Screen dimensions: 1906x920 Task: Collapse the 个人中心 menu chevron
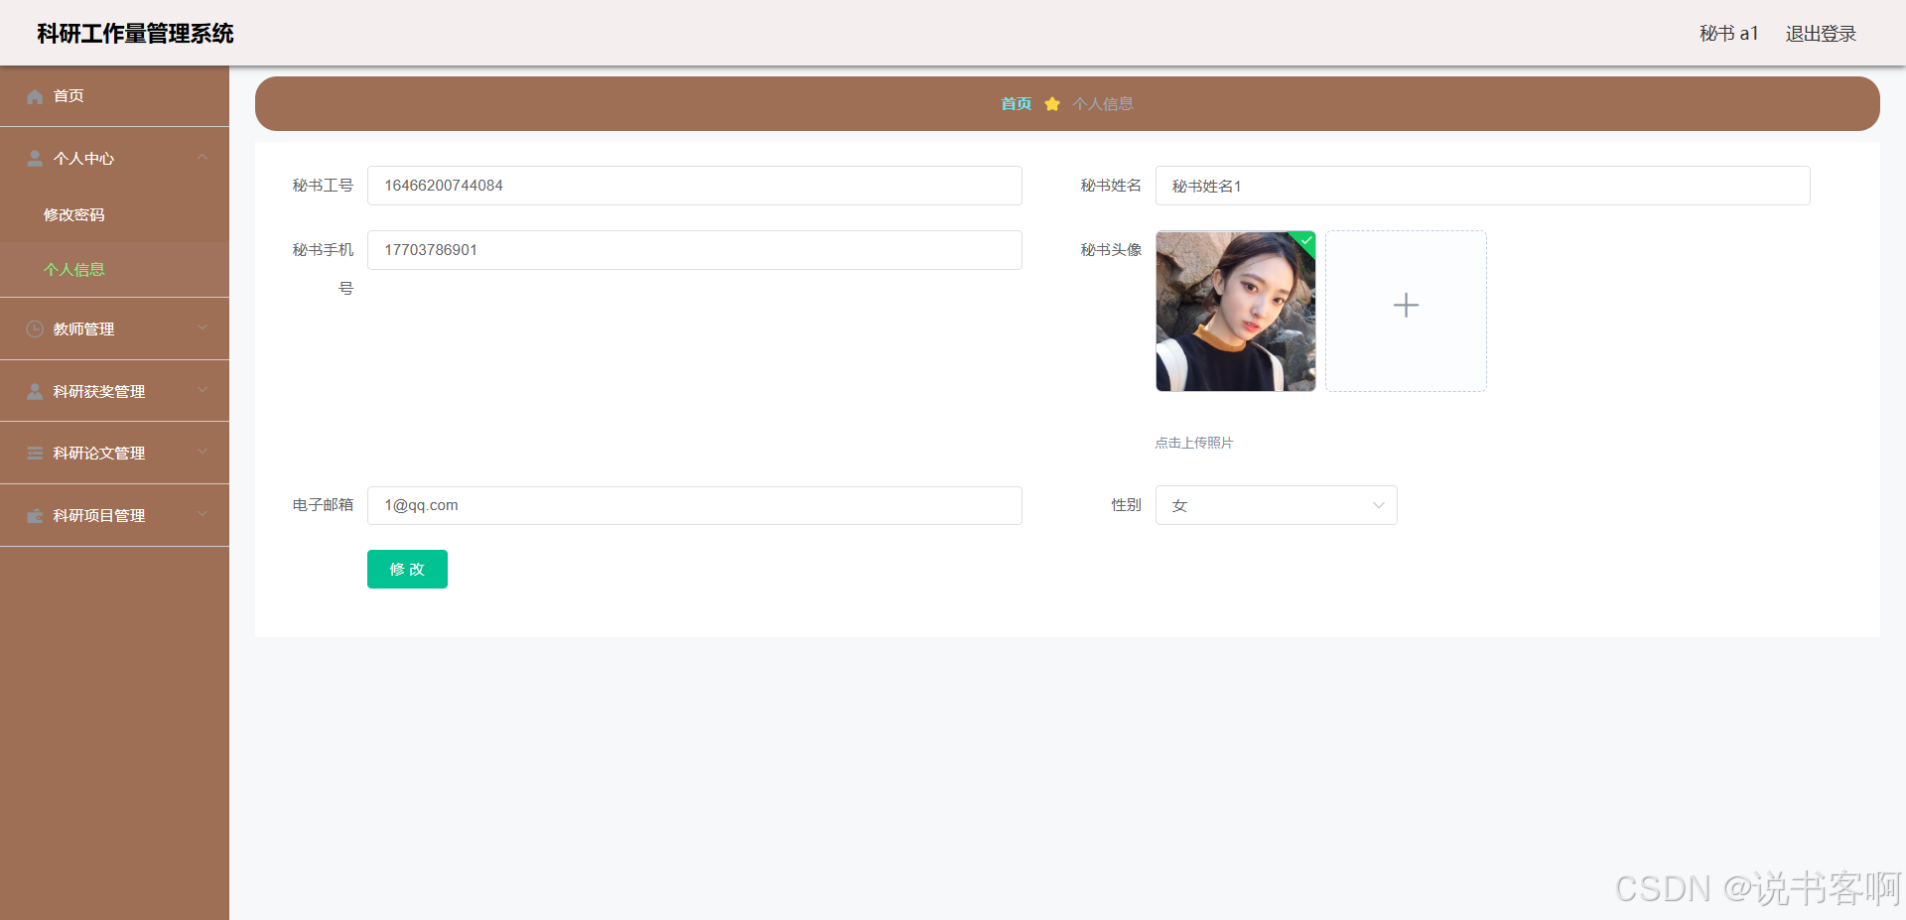pos(203,158)
